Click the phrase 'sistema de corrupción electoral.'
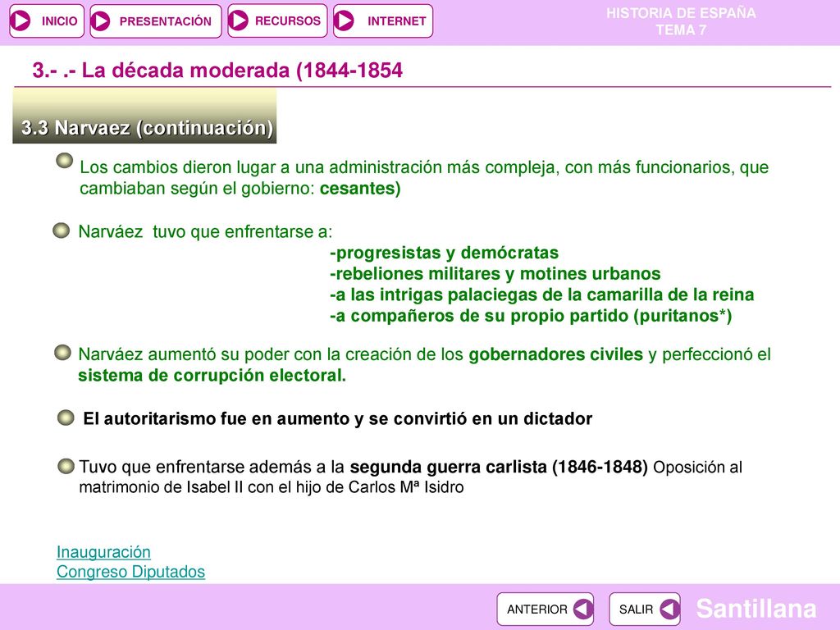Screen dimensions: 840x630 click(x=212, y=376)
